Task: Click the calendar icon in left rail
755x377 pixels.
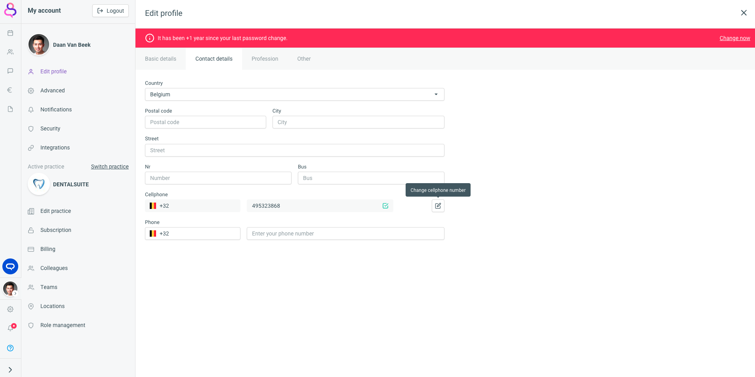Action: pyautogui.click(x=10, y=33)
